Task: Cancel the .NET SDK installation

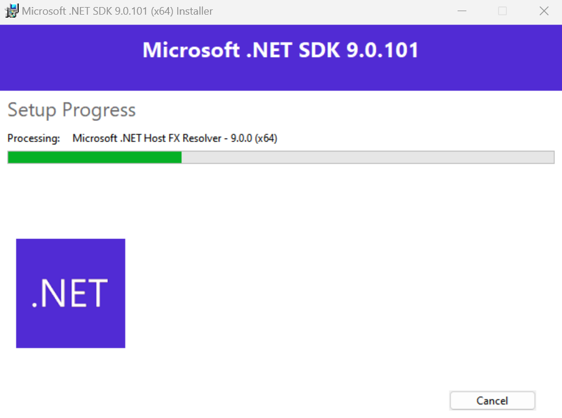Action: click(492, 400)
